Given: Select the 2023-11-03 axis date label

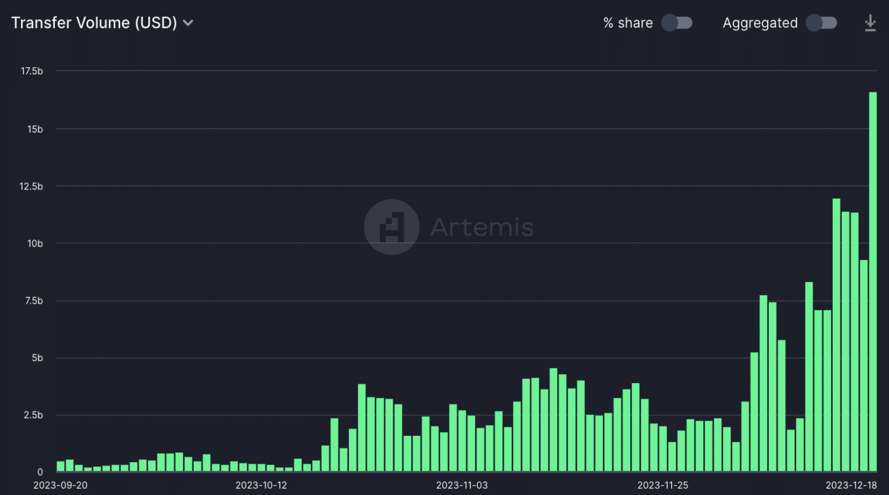Looking at the screenshot, I should (462, 485).
